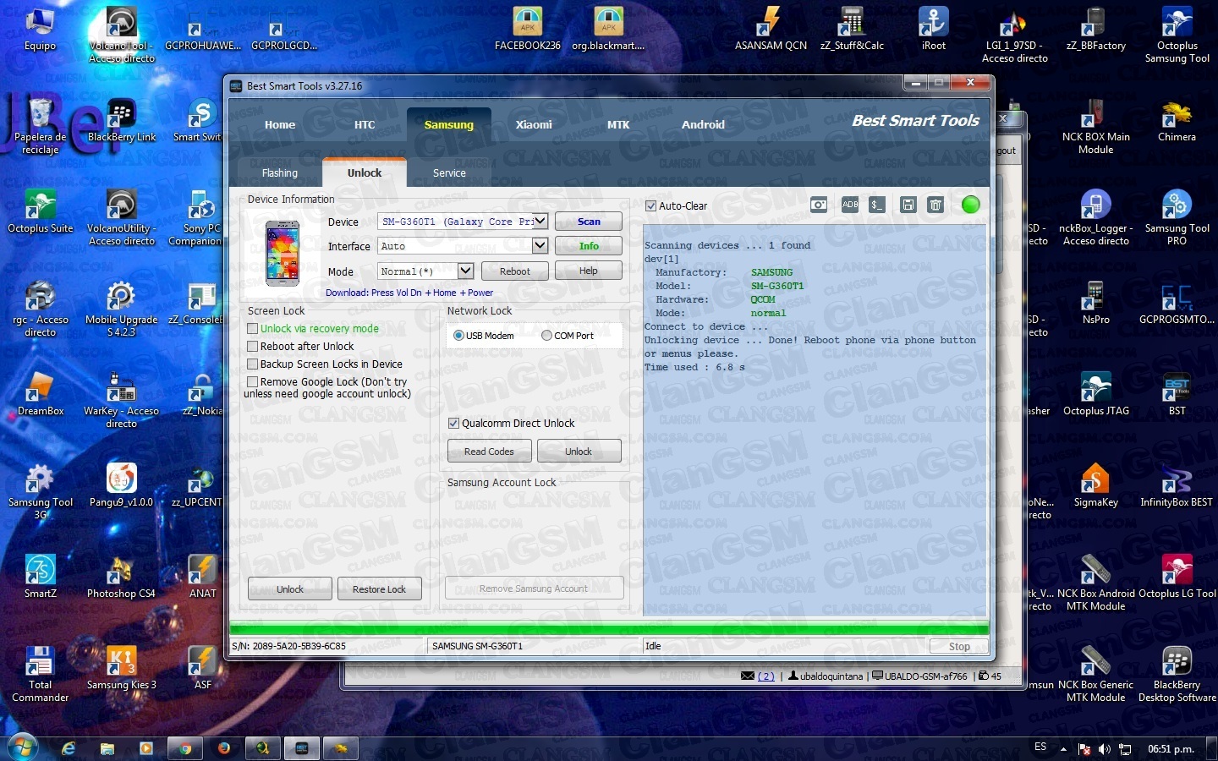Open the Samsung Tool PRO shortcut
This screenshot has height=761, width=1218.
click(1177, 218)
